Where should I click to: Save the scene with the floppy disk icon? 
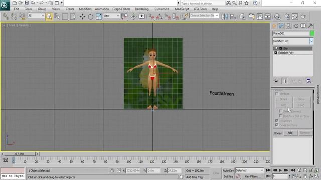pos(27,3)
